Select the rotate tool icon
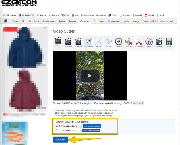This screenshot has height=145, width=180. [109, 42]
